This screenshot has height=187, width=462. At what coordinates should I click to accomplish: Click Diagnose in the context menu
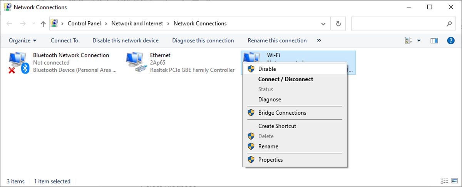pos(295,99)
